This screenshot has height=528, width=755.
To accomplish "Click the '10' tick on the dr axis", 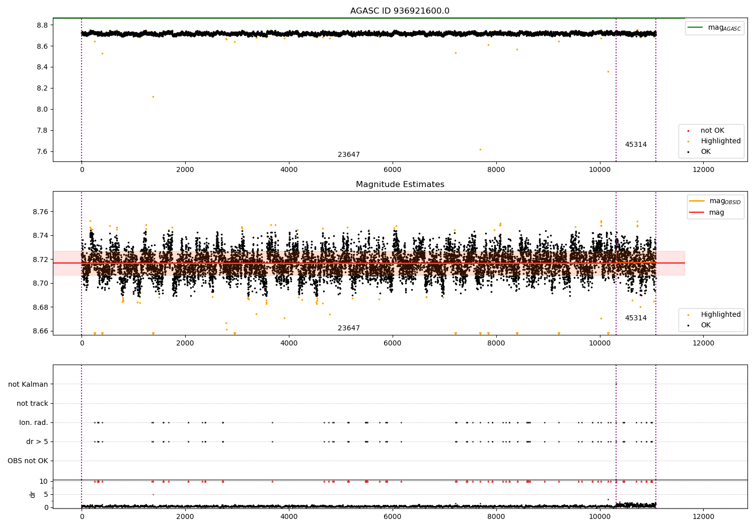I will (44, 482).
